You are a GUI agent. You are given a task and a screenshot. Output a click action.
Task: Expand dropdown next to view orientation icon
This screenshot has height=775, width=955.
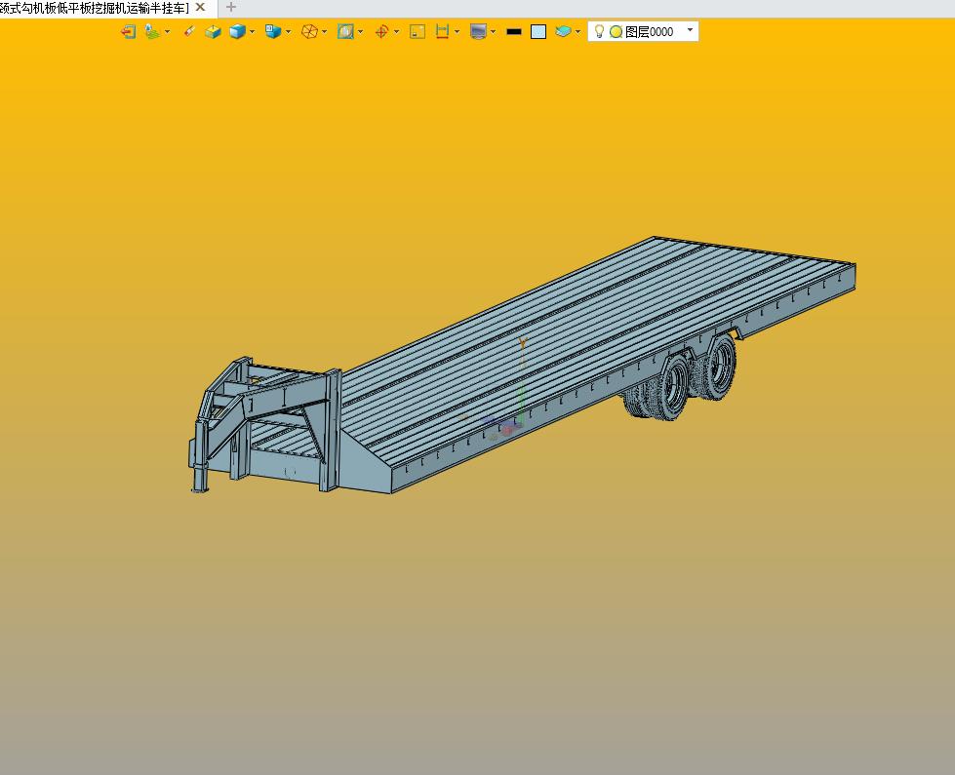289,31
